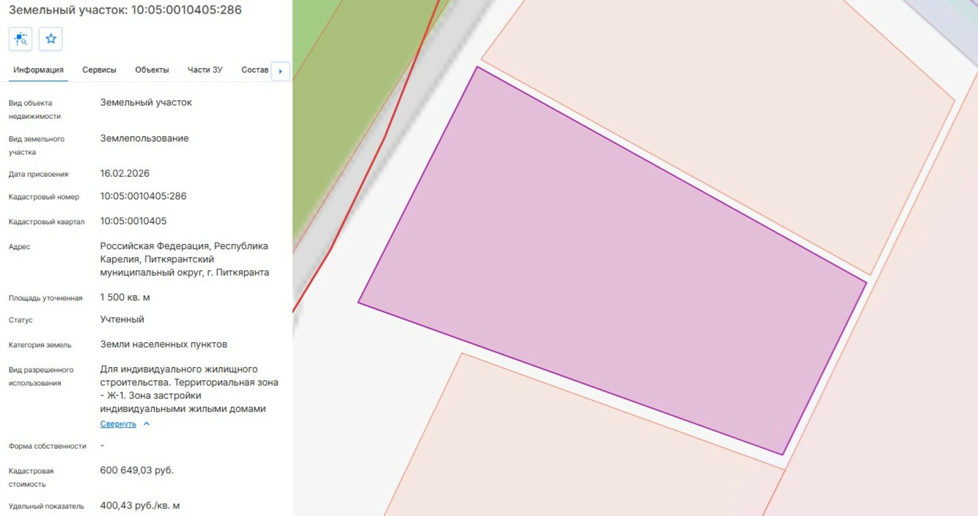Click the cadastral value 600 649,03 руб.
This screenshot has width=978, height=516.
pyautogui.click(x=137, y=471)
